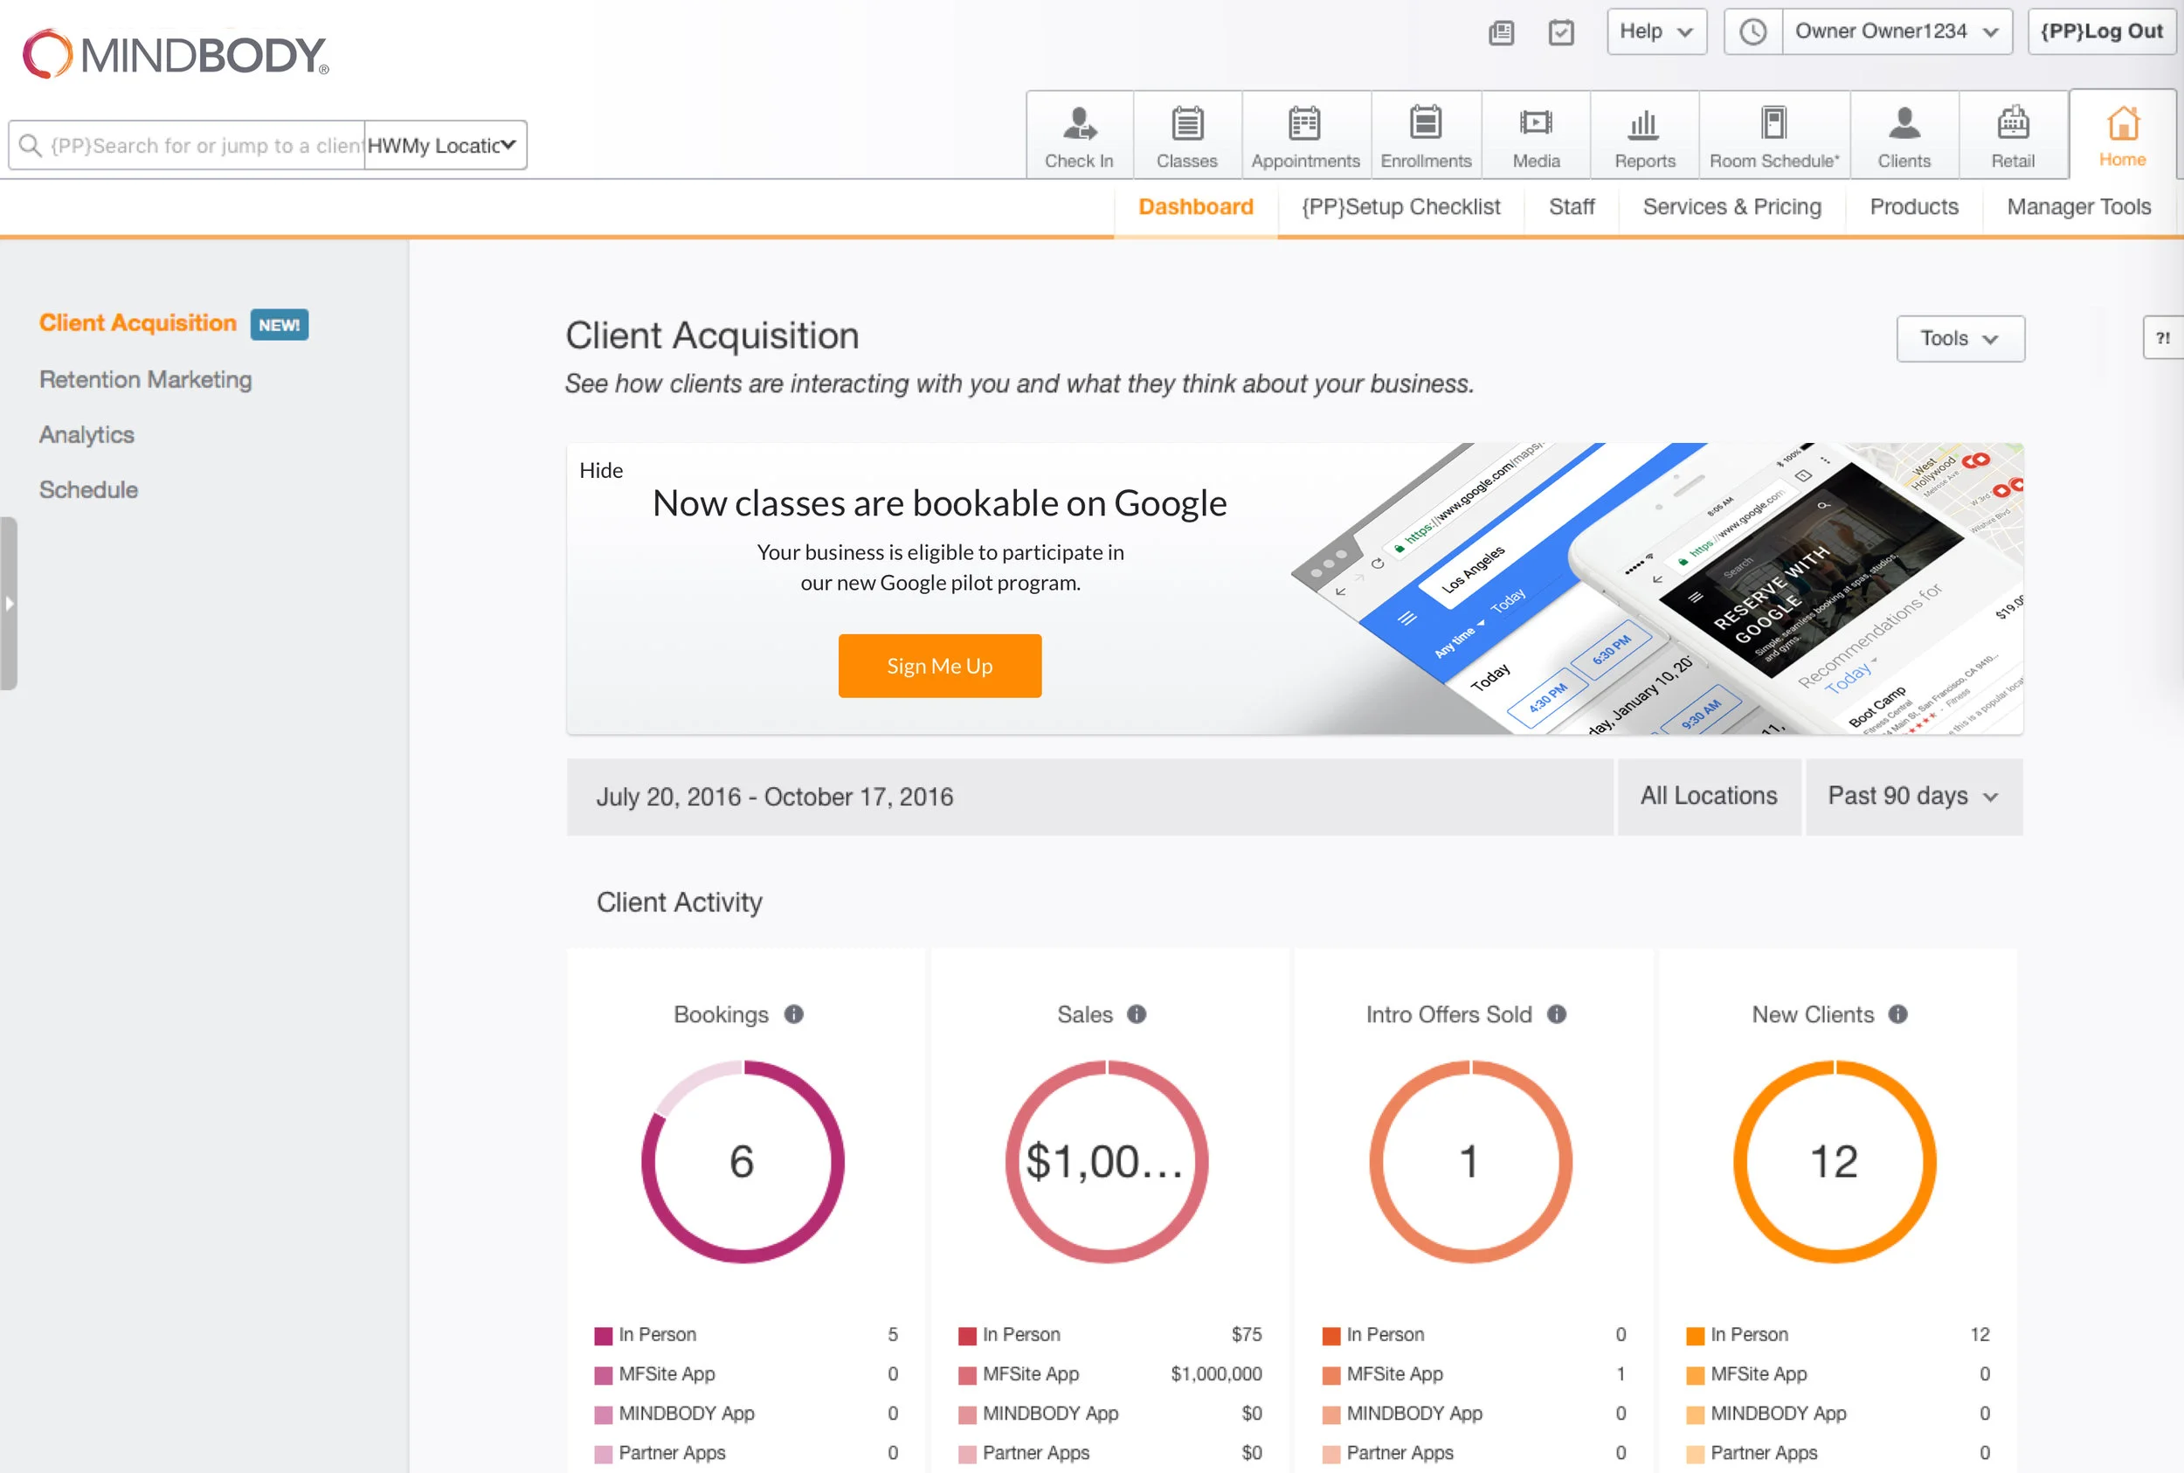Open the Tools dropdown menu
The image size is (2184, 1473).
1959,338
